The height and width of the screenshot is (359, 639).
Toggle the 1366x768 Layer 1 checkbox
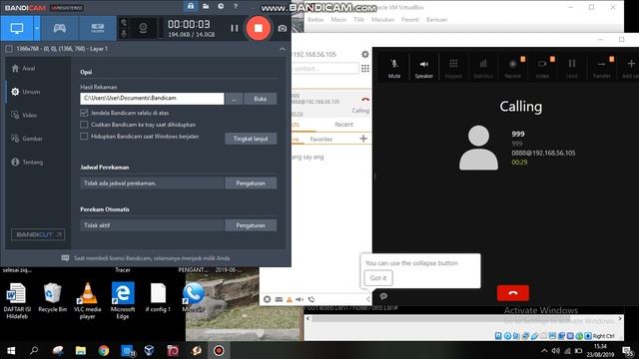(9, 49)
